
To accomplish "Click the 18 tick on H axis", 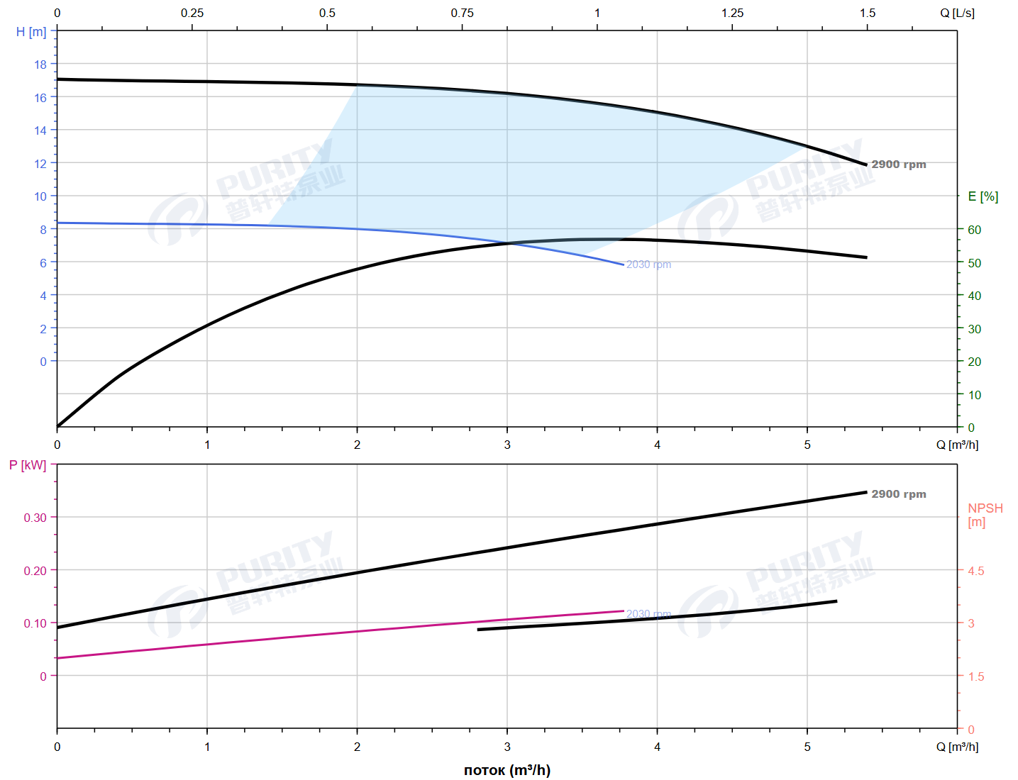I will (x=40, y=65).
